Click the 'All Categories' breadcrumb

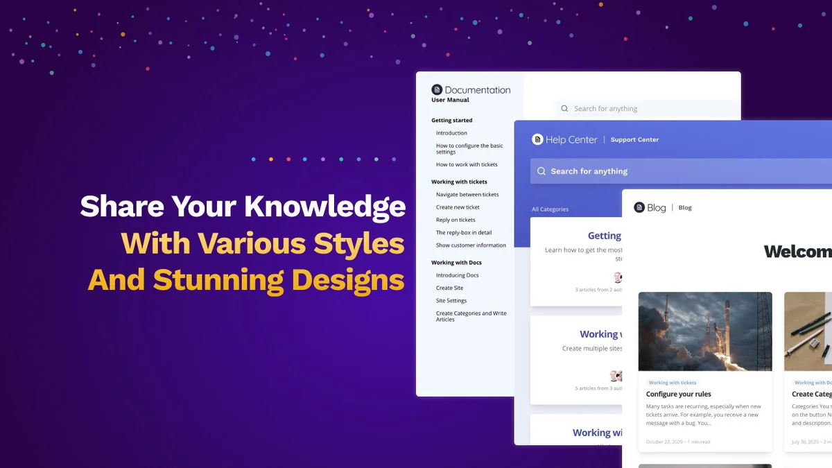(x=550, y=209)
